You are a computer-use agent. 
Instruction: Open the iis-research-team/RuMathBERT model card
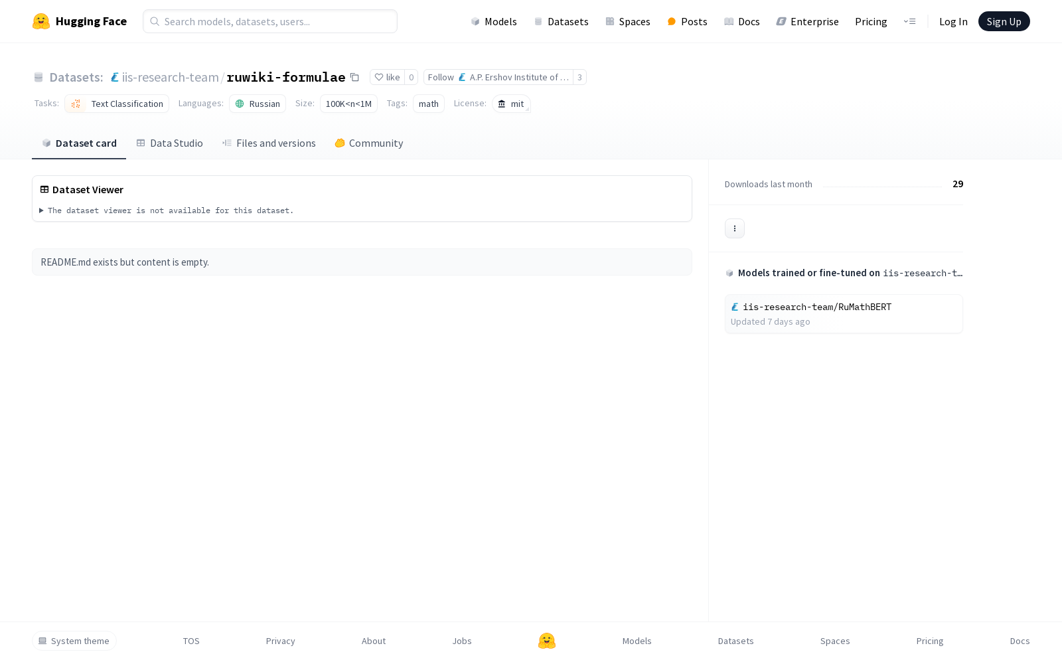tap(844, 314)
